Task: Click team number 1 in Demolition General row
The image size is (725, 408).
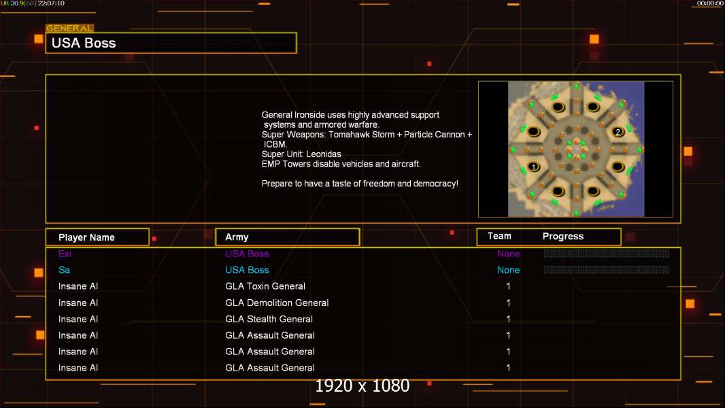Action: click(x=508, y=303)
